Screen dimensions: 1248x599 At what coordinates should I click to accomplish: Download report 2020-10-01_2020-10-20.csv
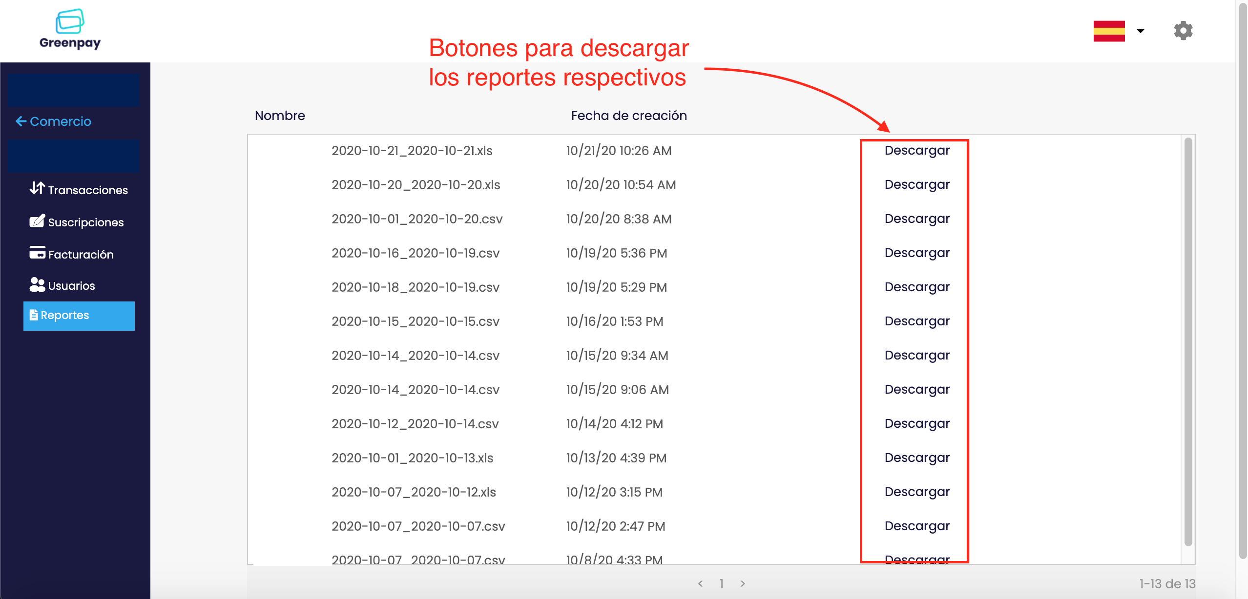916,219
